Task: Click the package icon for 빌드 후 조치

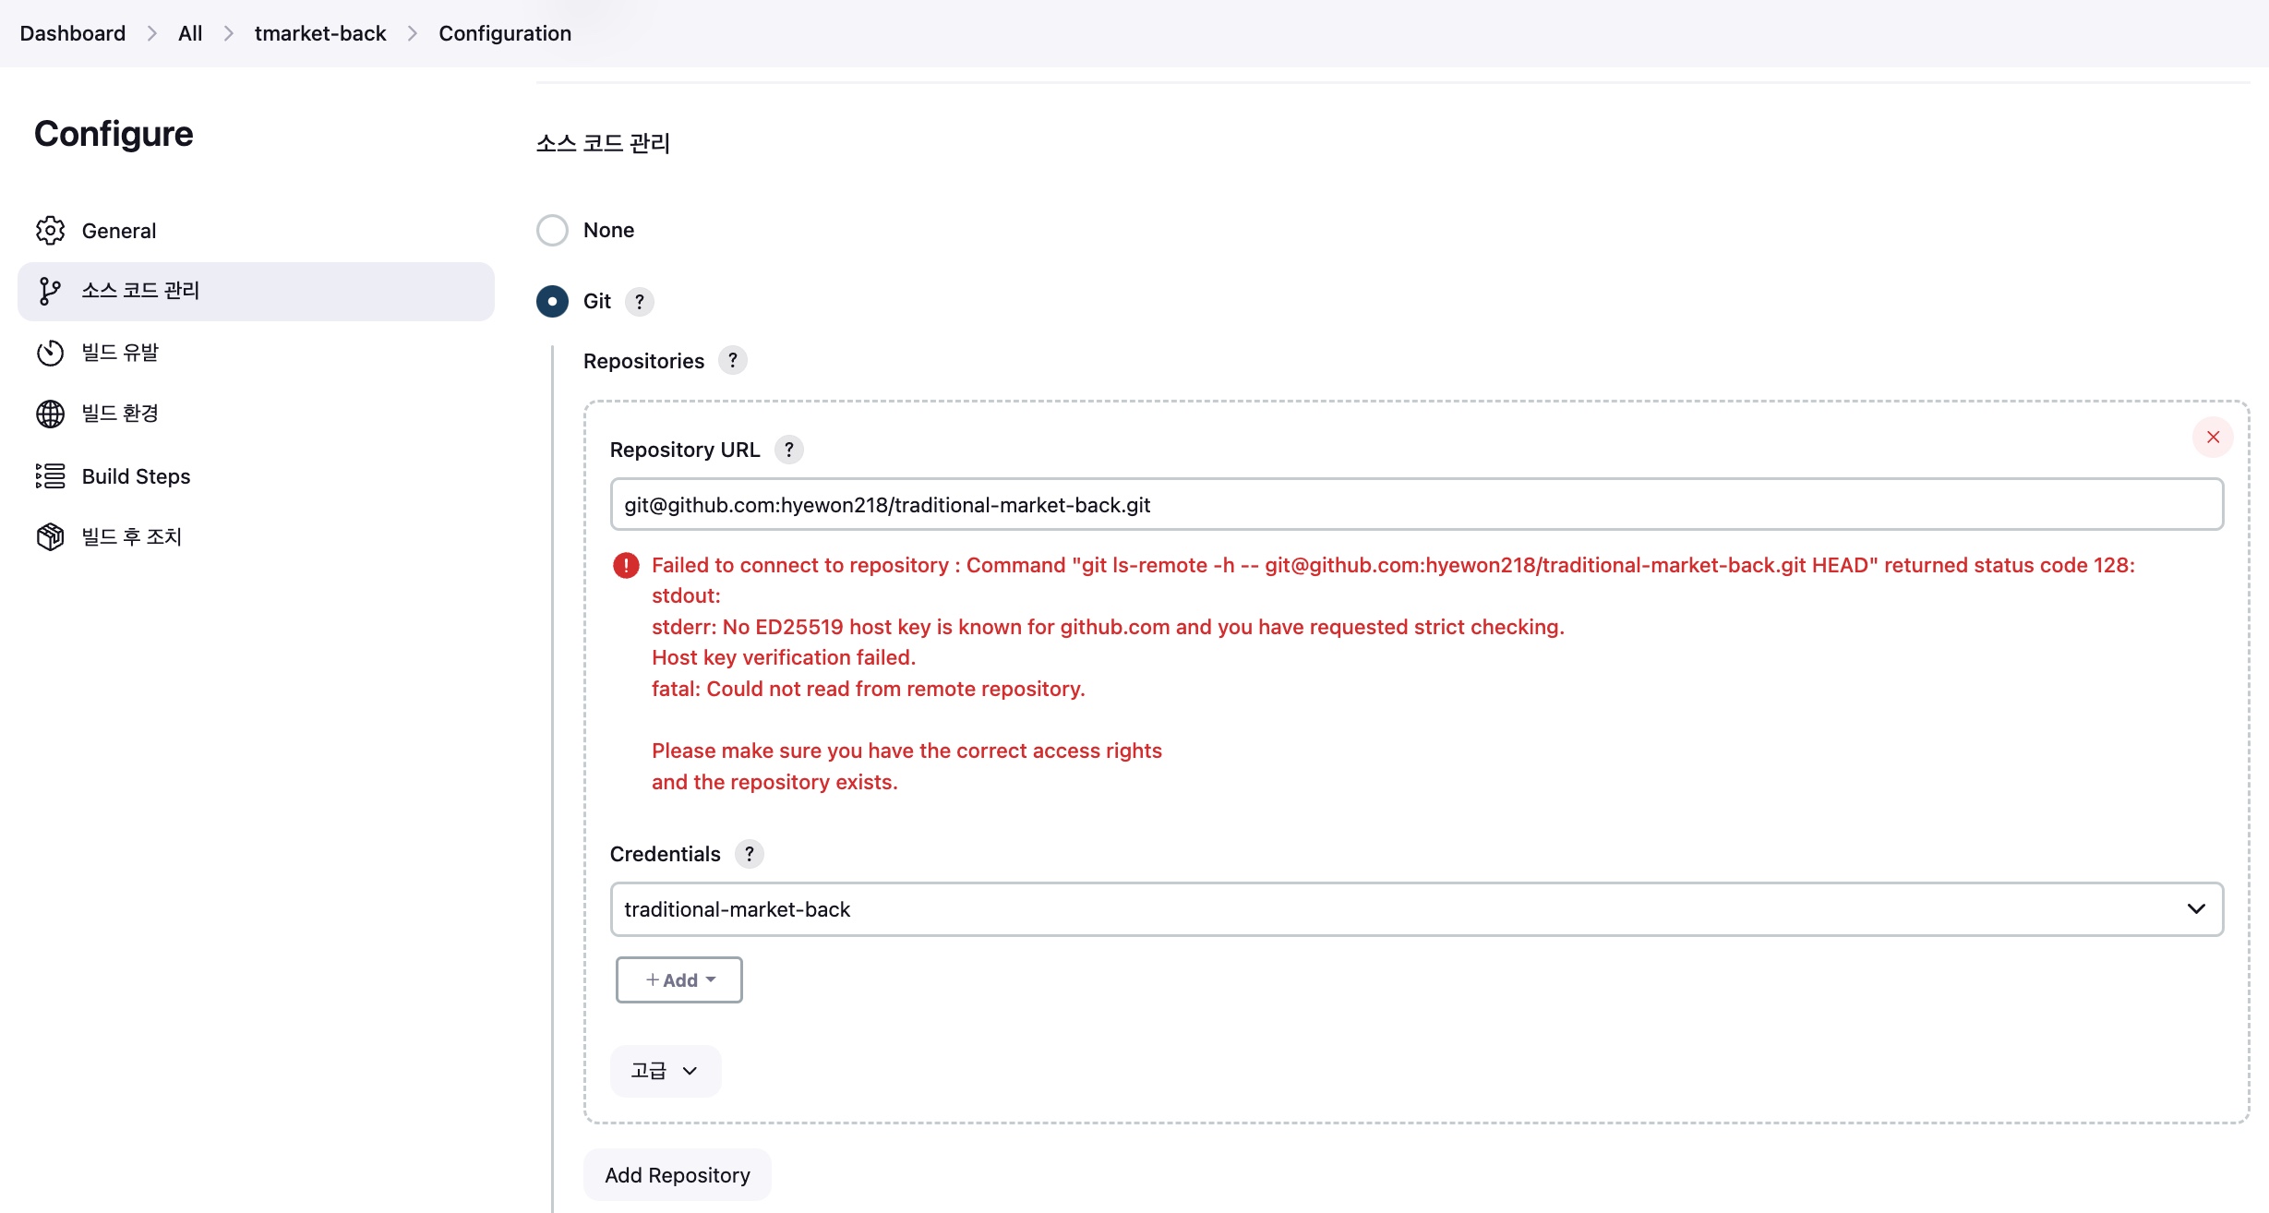Action: (x=50, y=537)
